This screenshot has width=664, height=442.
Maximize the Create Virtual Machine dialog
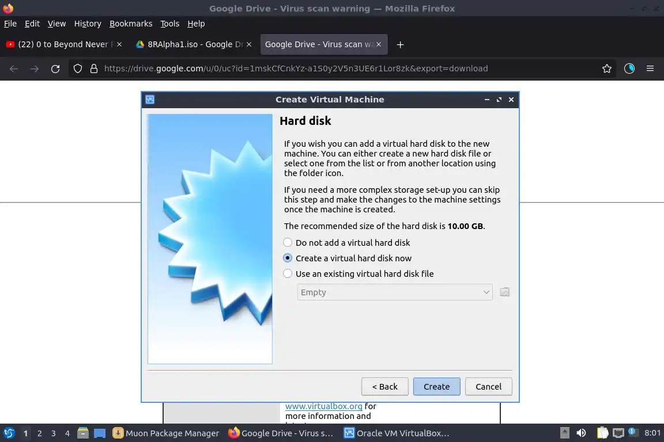pos(499,100)
